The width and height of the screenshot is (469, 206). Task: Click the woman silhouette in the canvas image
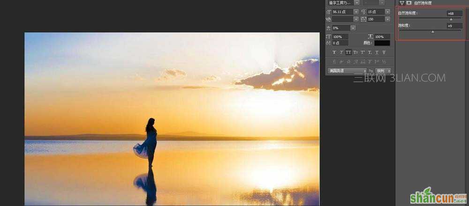149,142
